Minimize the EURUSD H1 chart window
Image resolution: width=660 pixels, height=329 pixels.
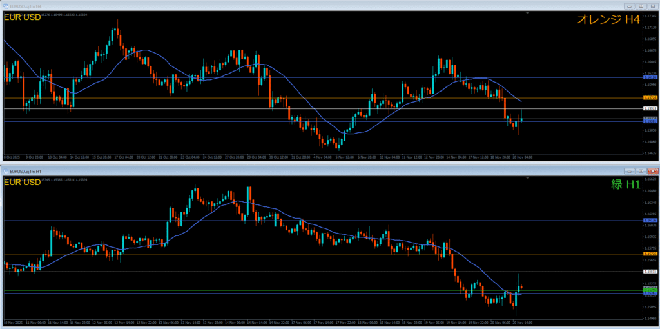tap(628, 170)
